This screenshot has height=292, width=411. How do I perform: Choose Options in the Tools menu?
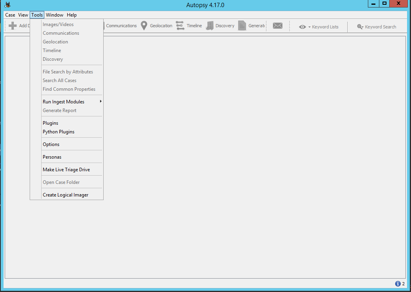pos(51,144)
